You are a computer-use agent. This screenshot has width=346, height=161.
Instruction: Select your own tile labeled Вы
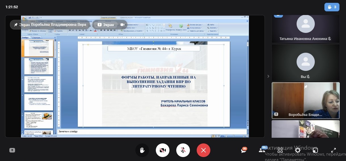(306, 63)
